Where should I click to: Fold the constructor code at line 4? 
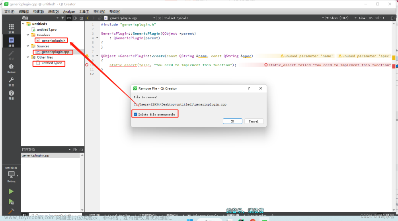coord(97,38)
